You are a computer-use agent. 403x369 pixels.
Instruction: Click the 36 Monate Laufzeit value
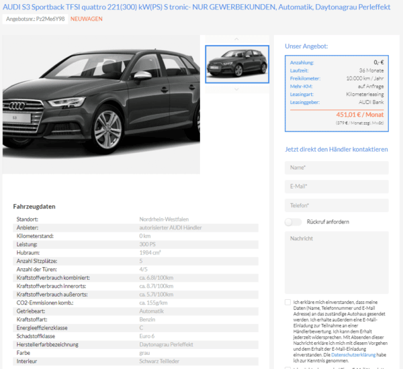[371, 70]
